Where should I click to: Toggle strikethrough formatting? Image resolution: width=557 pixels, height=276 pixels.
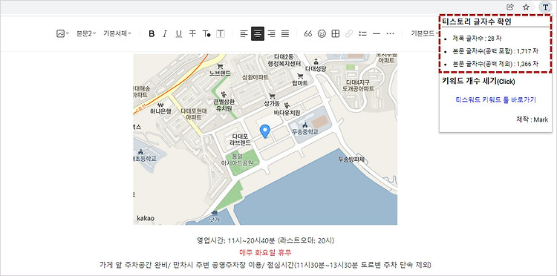[192, 33]
